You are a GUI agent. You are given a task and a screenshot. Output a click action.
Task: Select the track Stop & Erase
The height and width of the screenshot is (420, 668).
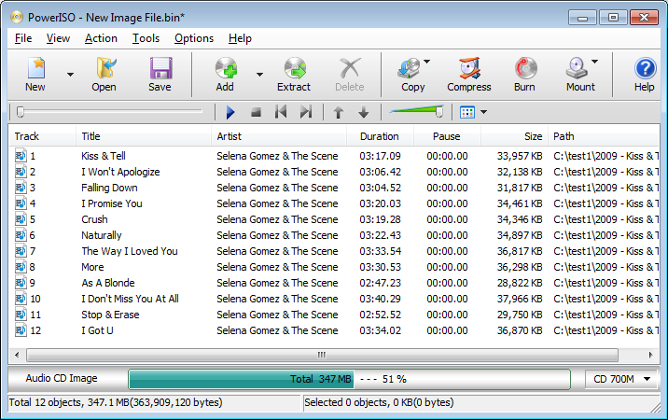pos(110,315)
